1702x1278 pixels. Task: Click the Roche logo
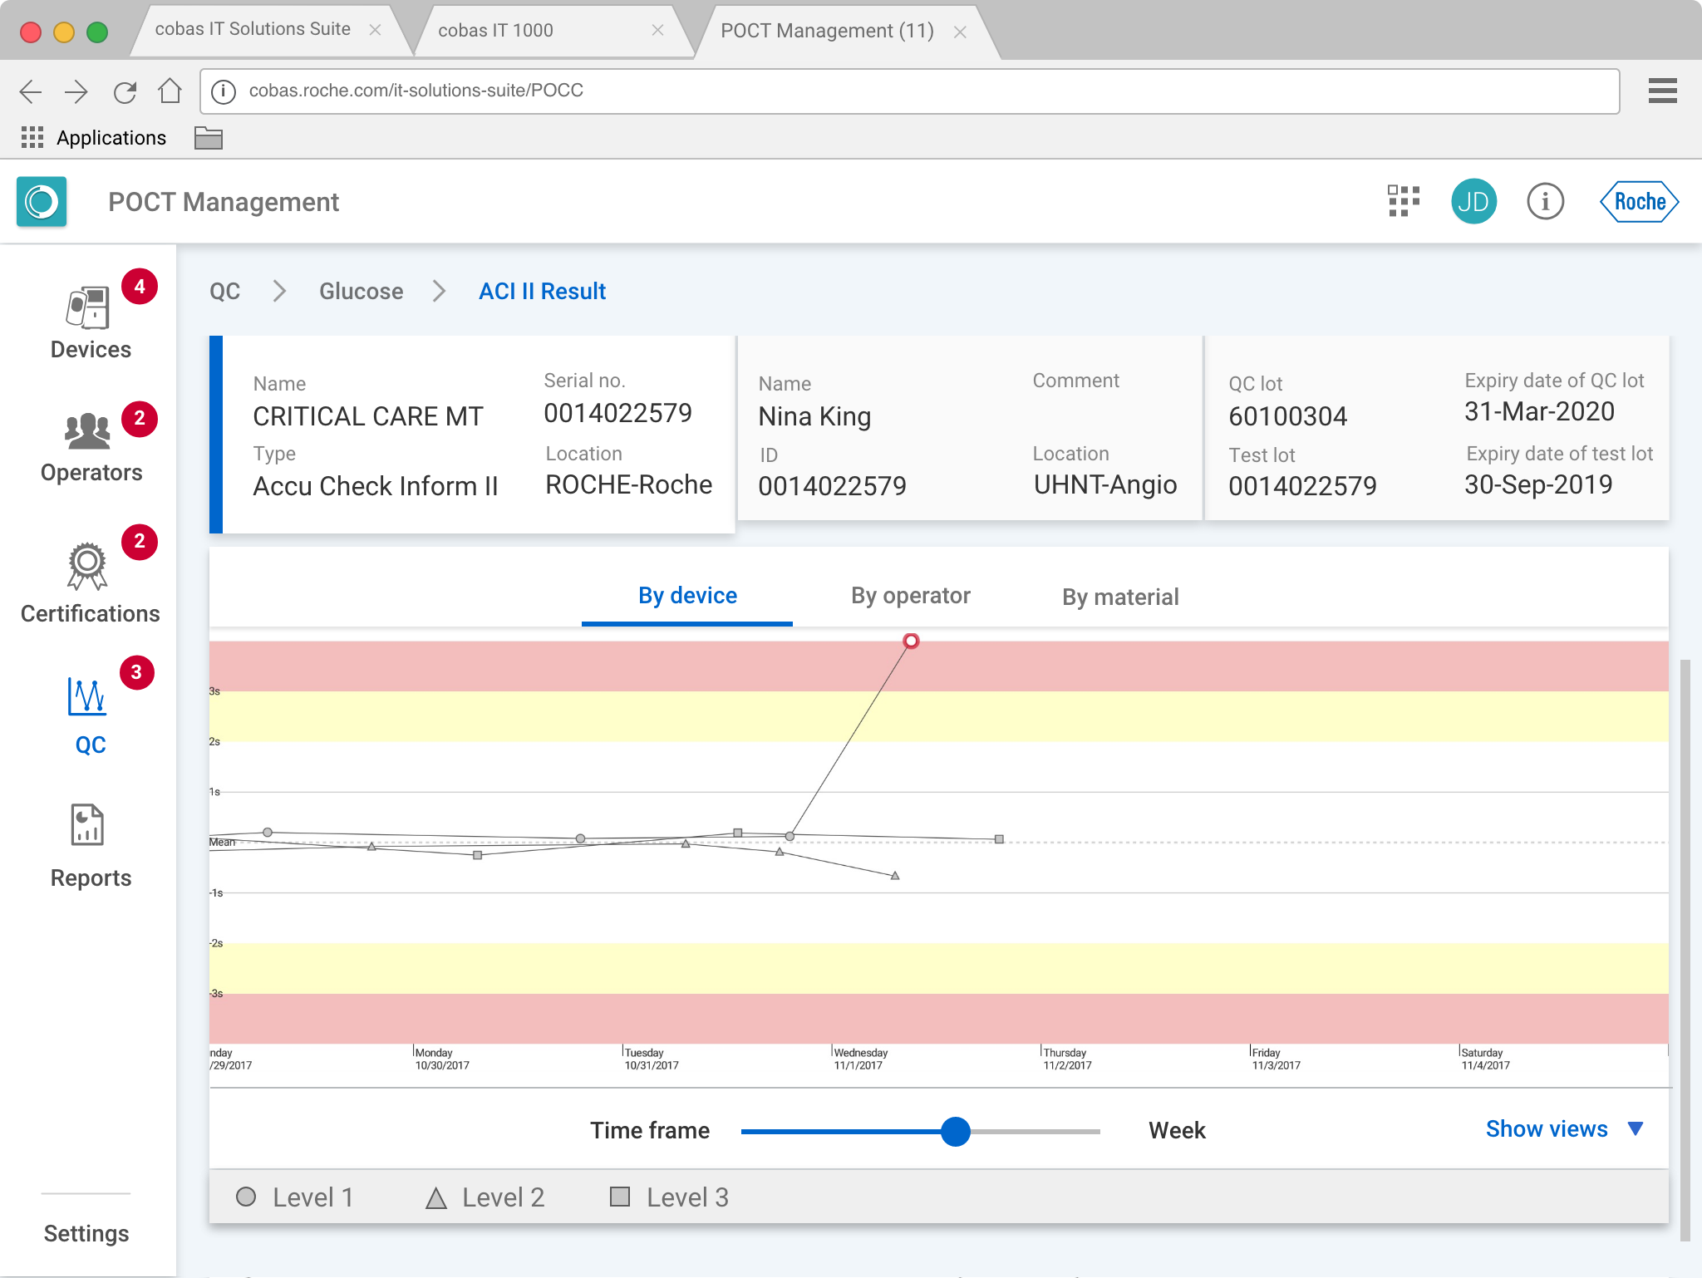[x=1639, y=201]
